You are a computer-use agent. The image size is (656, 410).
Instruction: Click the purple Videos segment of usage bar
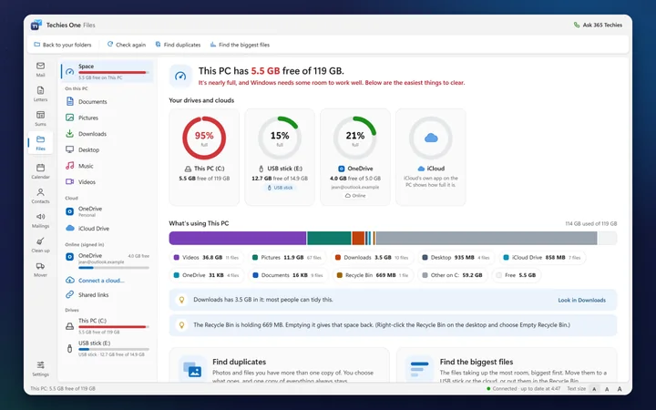pos(238,238)
